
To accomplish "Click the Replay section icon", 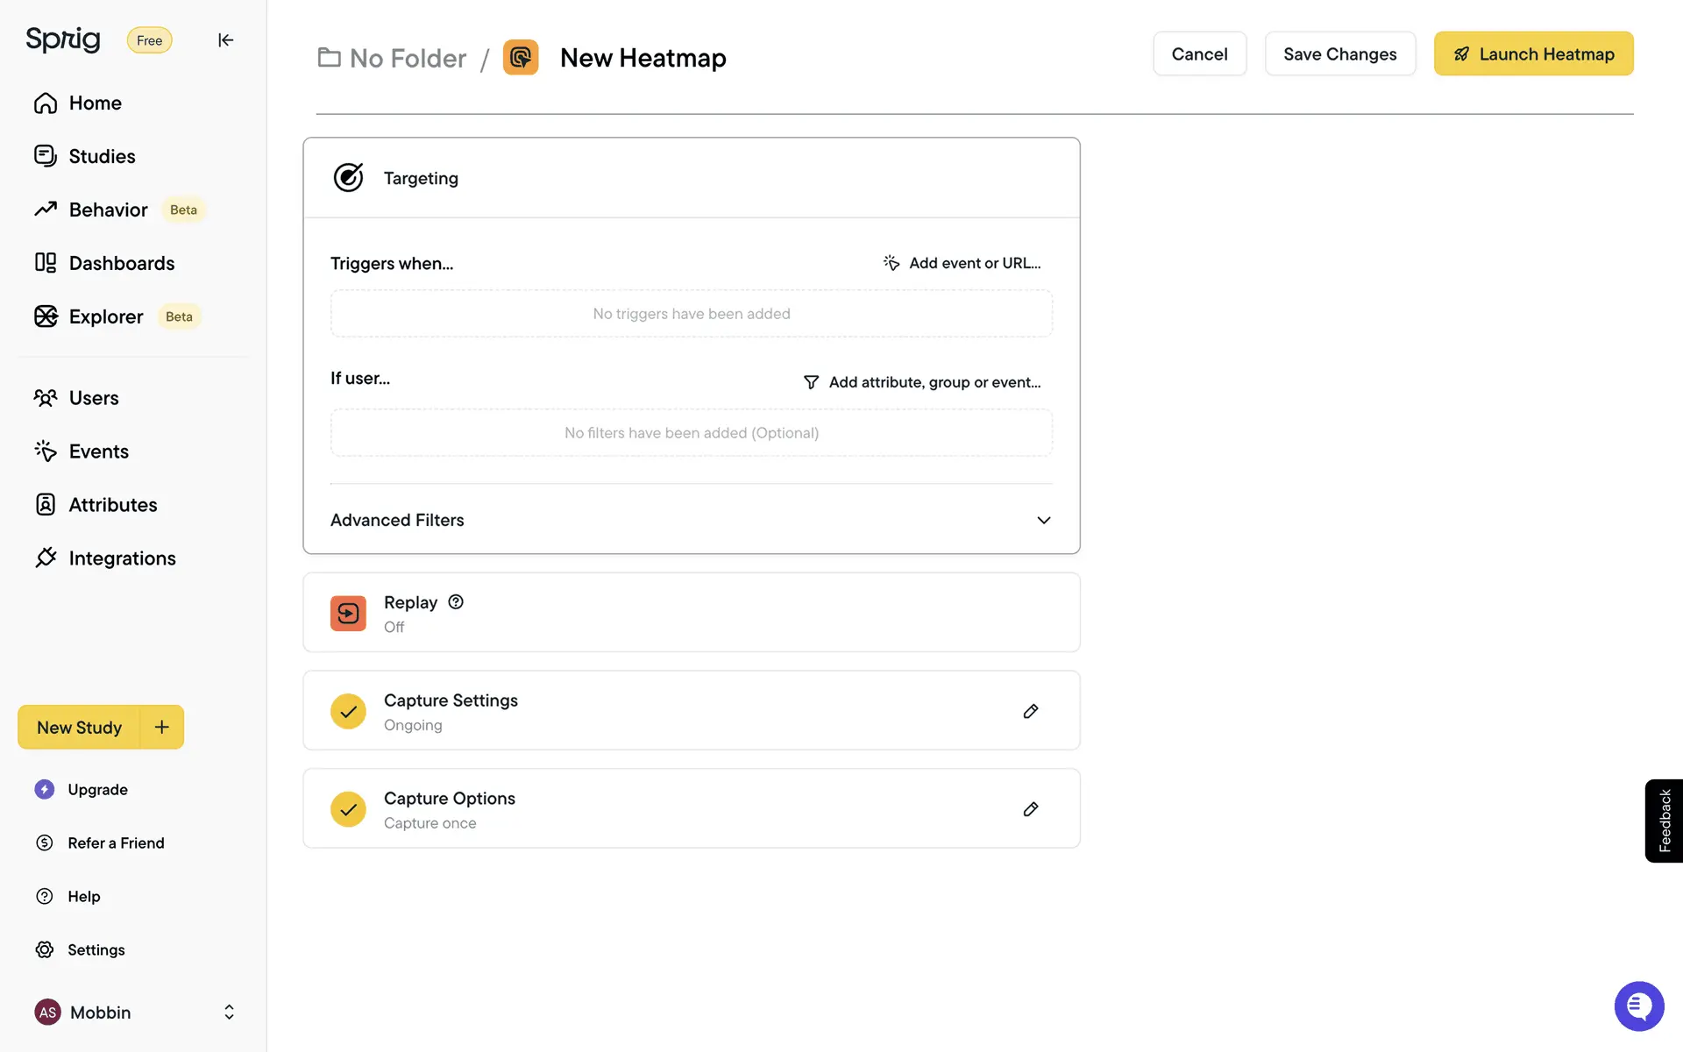I will 348,613.
